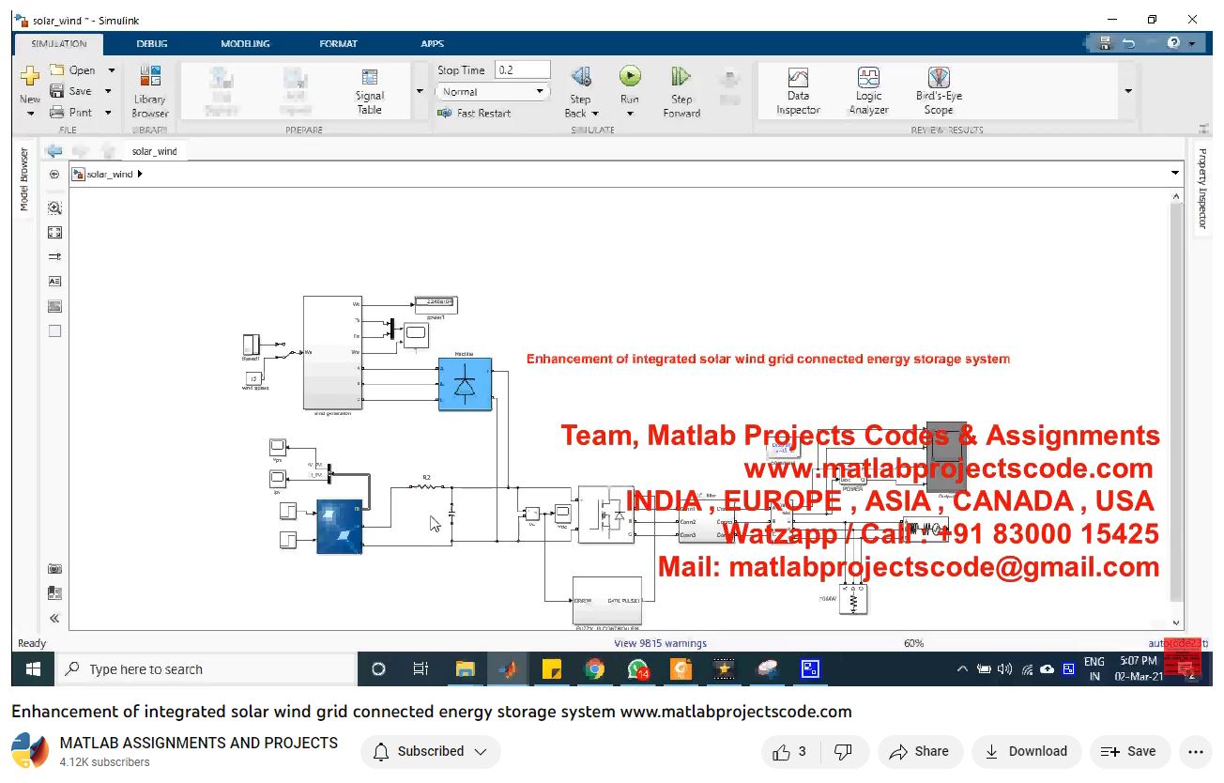Switch to the DEBUG ribbon tab

tap(152, 43)
